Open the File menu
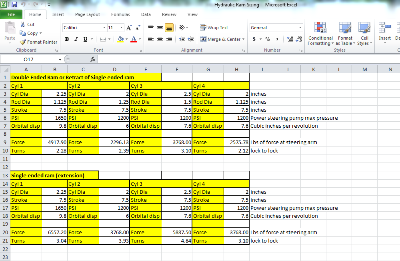This screenshot has height=261, width=400. 12,14
